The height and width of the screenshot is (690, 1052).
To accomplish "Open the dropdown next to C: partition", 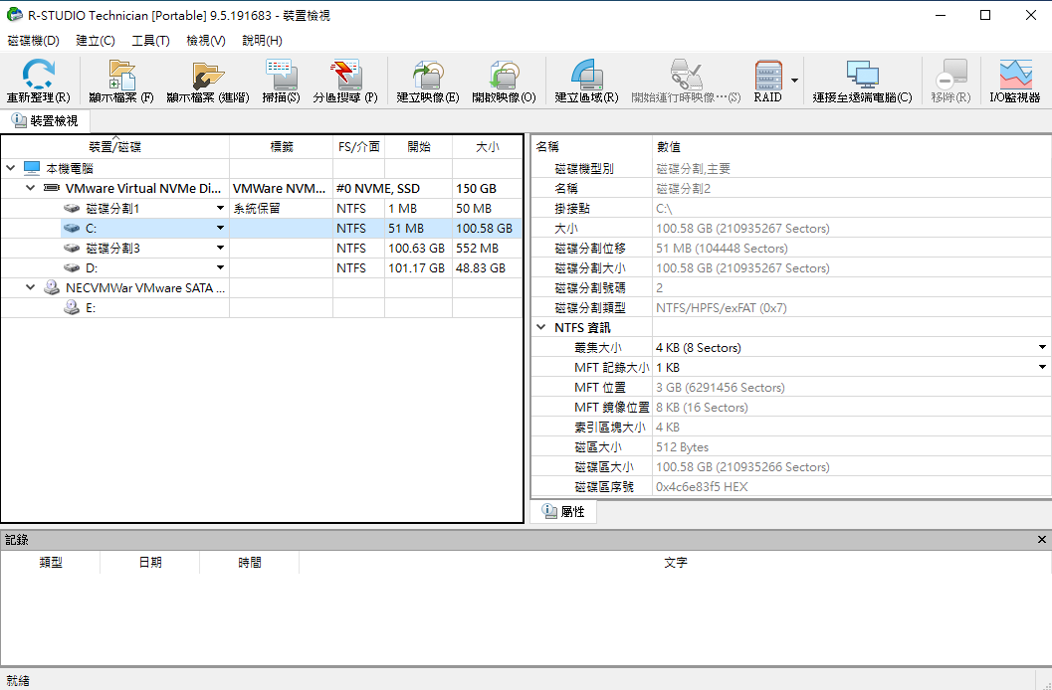I will (221, 228).
